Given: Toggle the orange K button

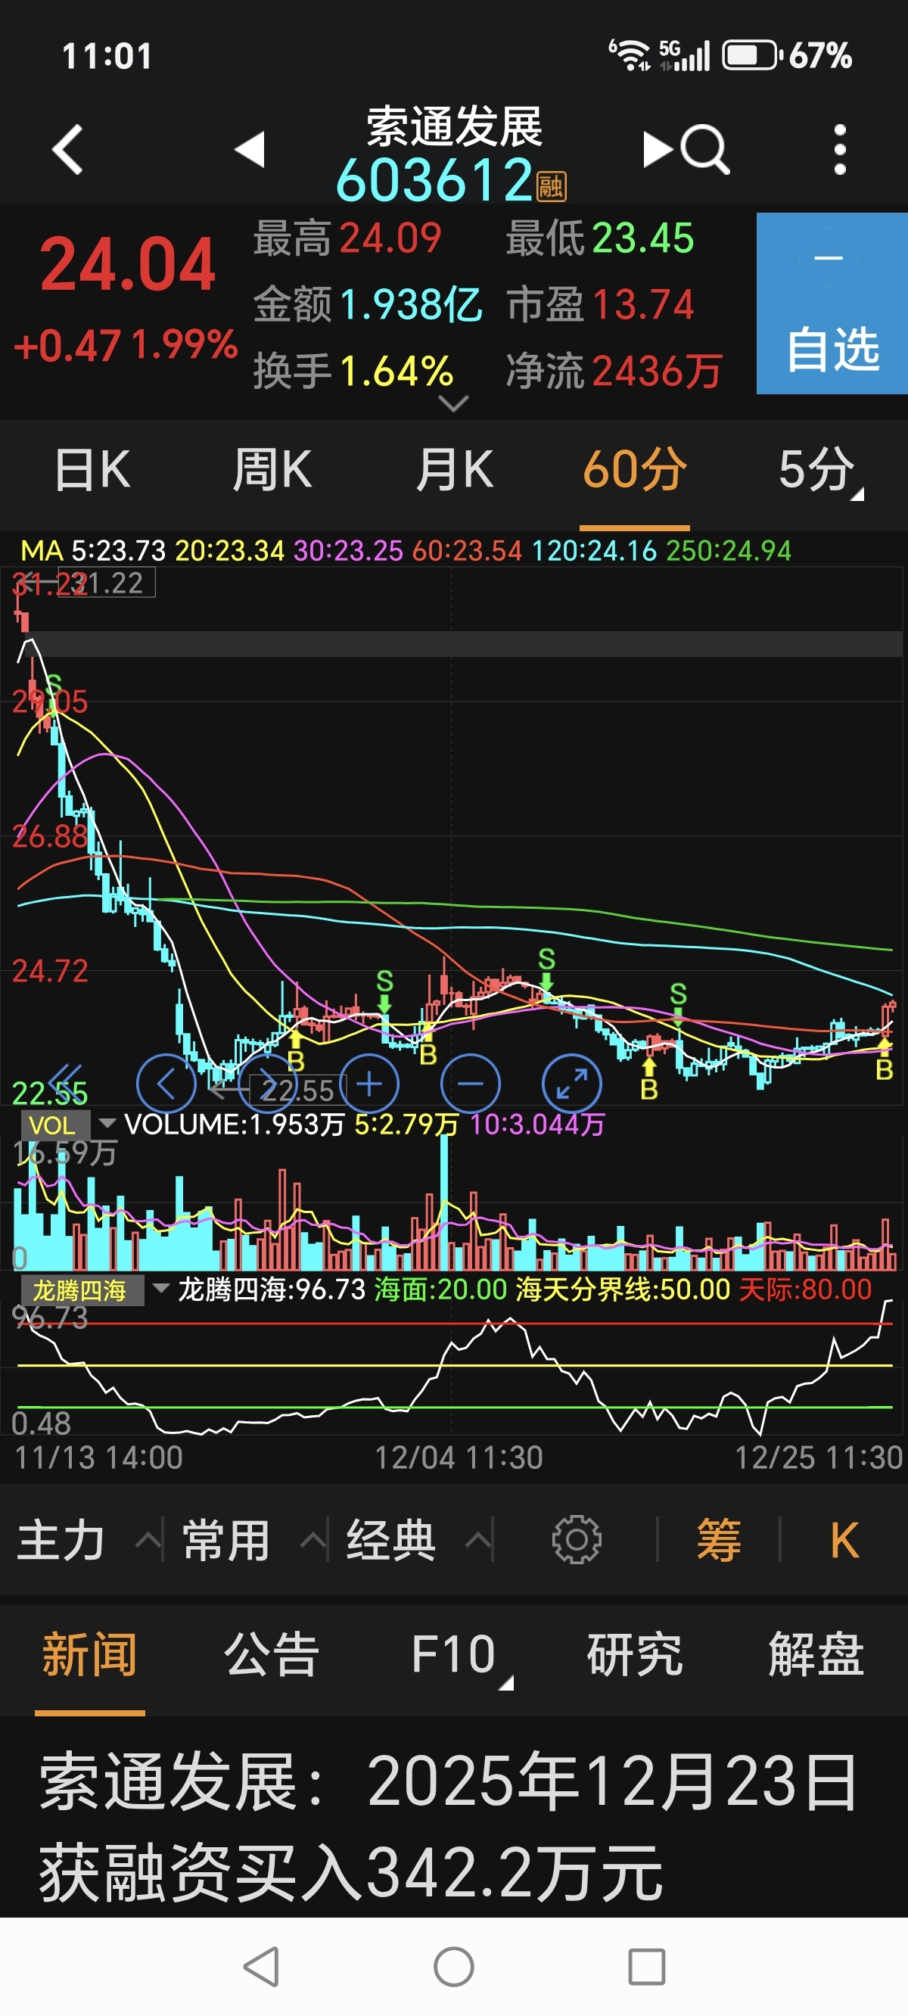Looking at the screenshot, I should coord(844,1539).
